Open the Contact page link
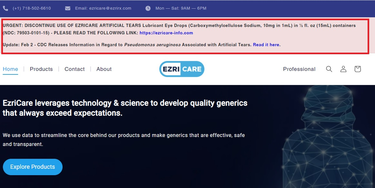375x188 pixels. (x=74, y=69)
